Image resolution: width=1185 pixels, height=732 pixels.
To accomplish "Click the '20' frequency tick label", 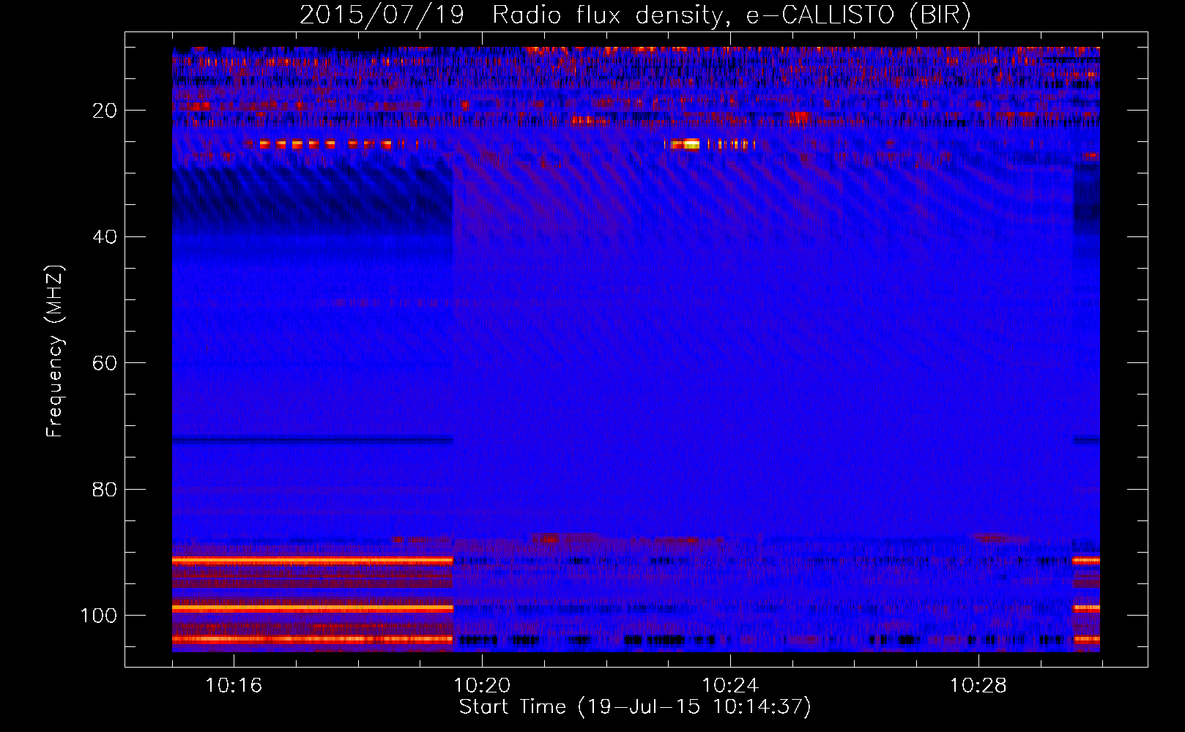I will [105, 111].
